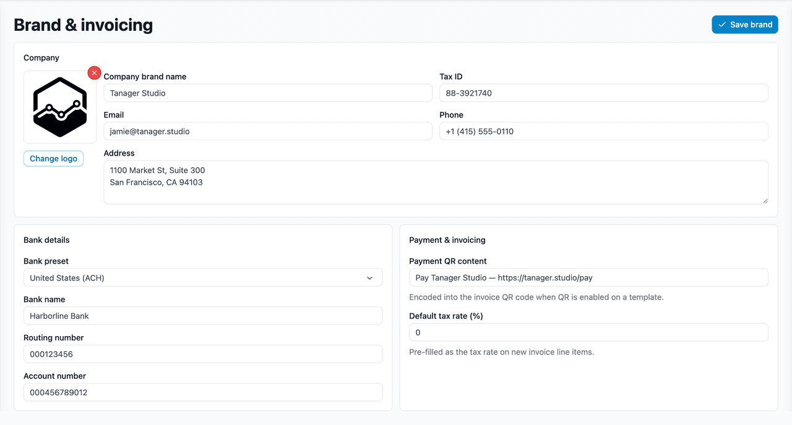Image resolution: width=792 pixels, height=425 pixels.
Task: Click the Address textarea resize handle
Action: click(765, 200)
